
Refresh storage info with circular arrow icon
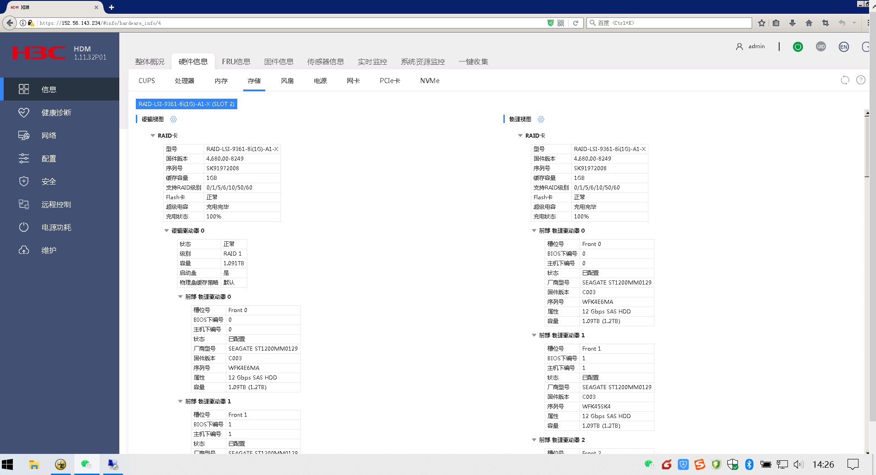[x=845, y=80]
